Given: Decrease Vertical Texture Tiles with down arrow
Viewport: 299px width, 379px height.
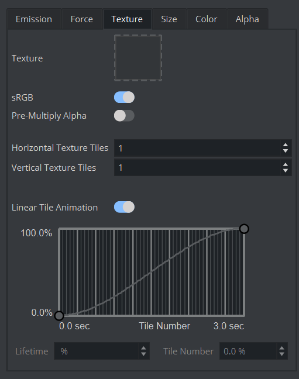Looking at the screenshot, I should pyautogui.click(x=286, y=170).
